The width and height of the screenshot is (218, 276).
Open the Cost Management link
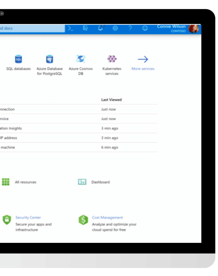(107, 218)
